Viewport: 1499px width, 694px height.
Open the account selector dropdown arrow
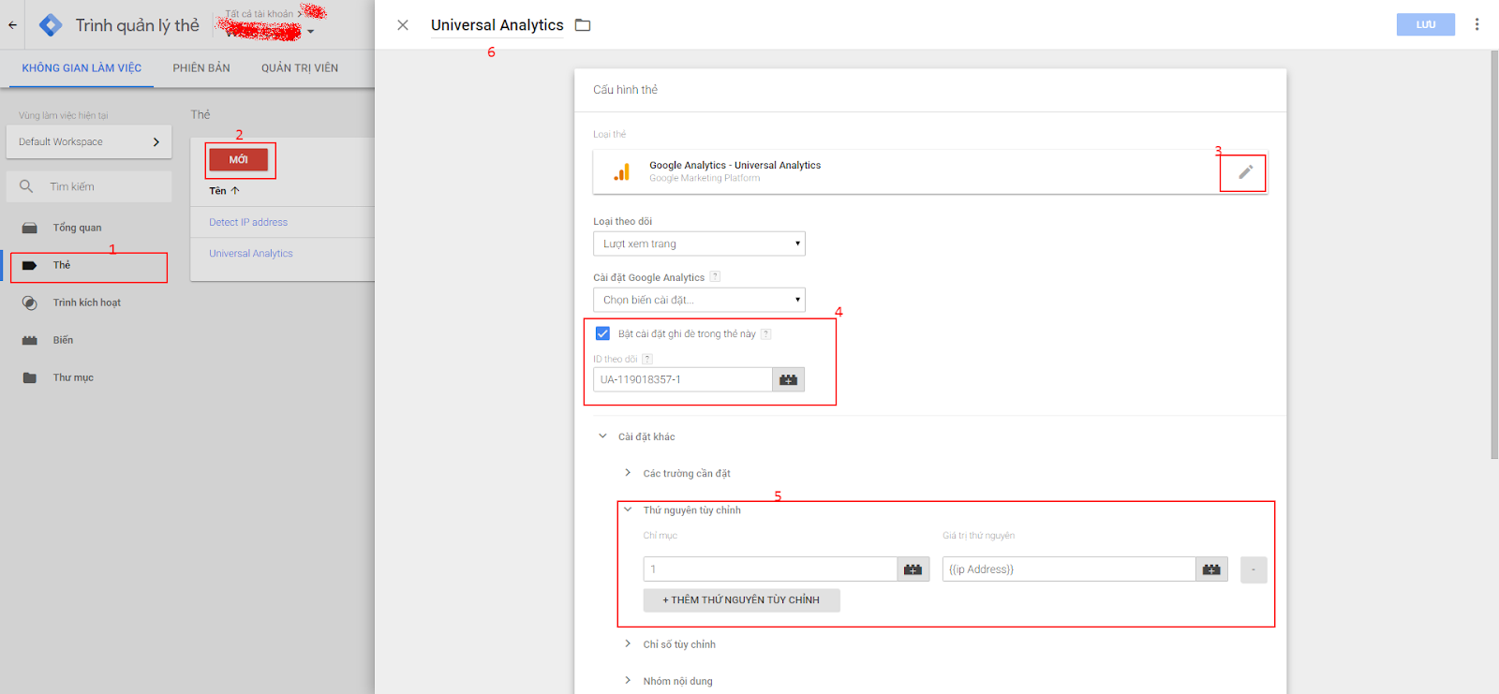[x=311, y=32]
